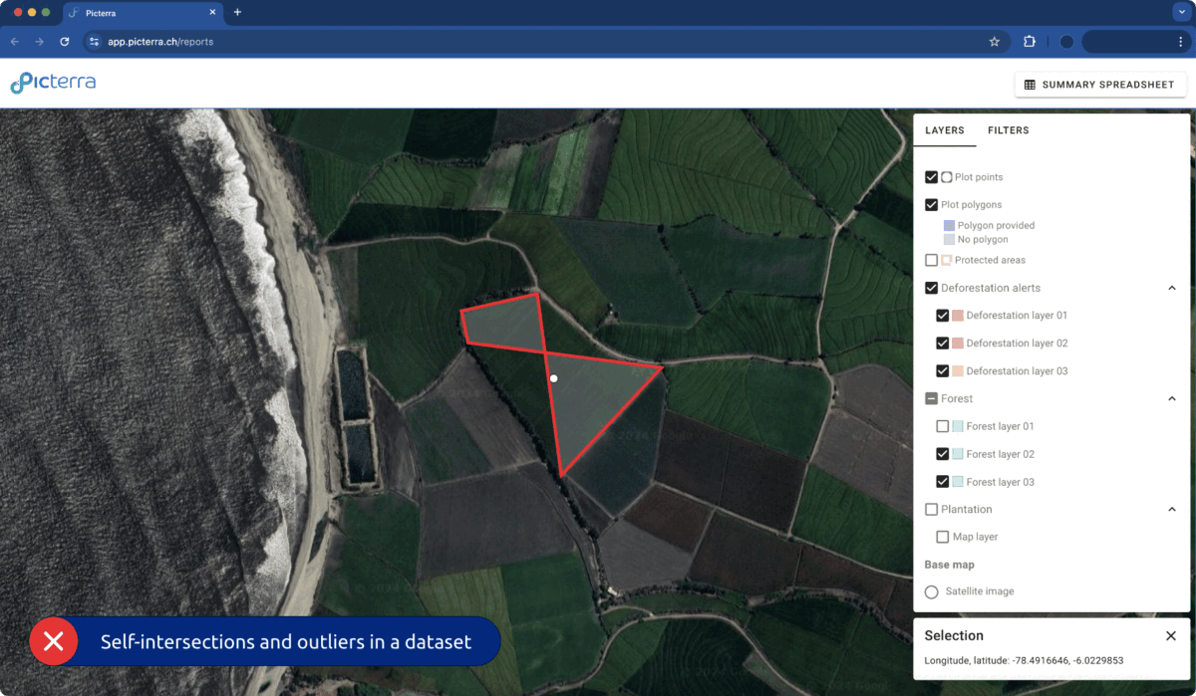The height and width of the screenshot is (696, 1196).
Task: Uncheck Deforestation layer 02
Action: pos(943,344)
